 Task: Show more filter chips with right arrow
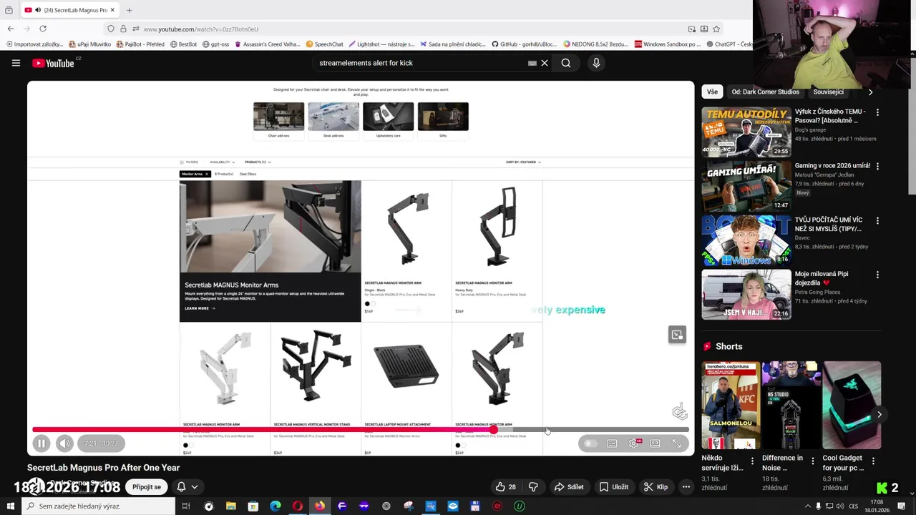pyautogui.click(x=870, y=92)
